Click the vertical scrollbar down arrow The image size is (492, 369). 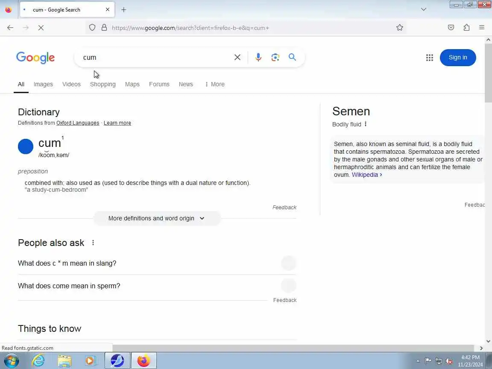tap(488, 341)
